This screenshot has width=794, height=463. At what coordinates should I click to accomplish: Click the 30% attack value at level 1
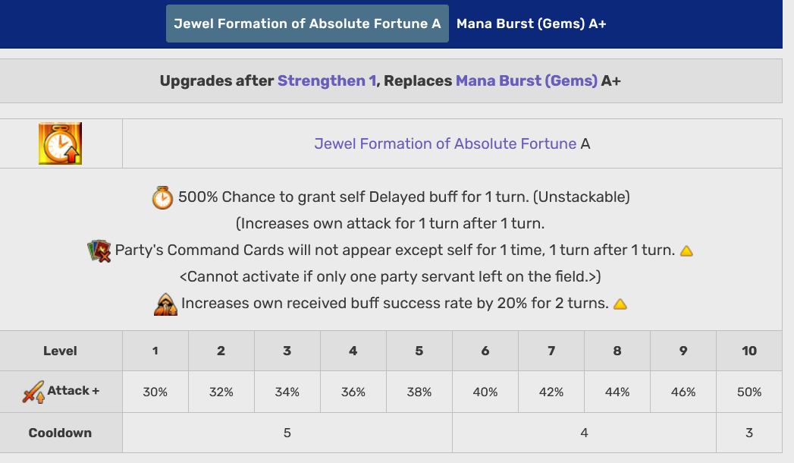pos(155,392)
